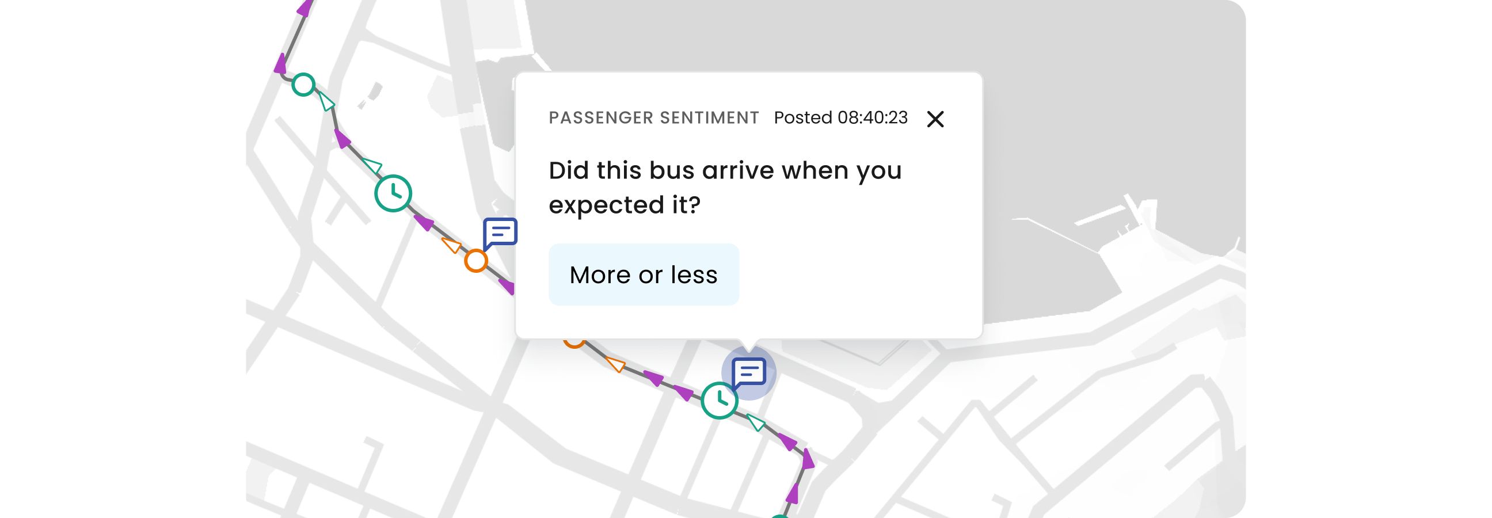Viewport: 1492px width, 518px height.
Task: Click the purple arrow touching the popup's left edge
Action: coord(507,285)
